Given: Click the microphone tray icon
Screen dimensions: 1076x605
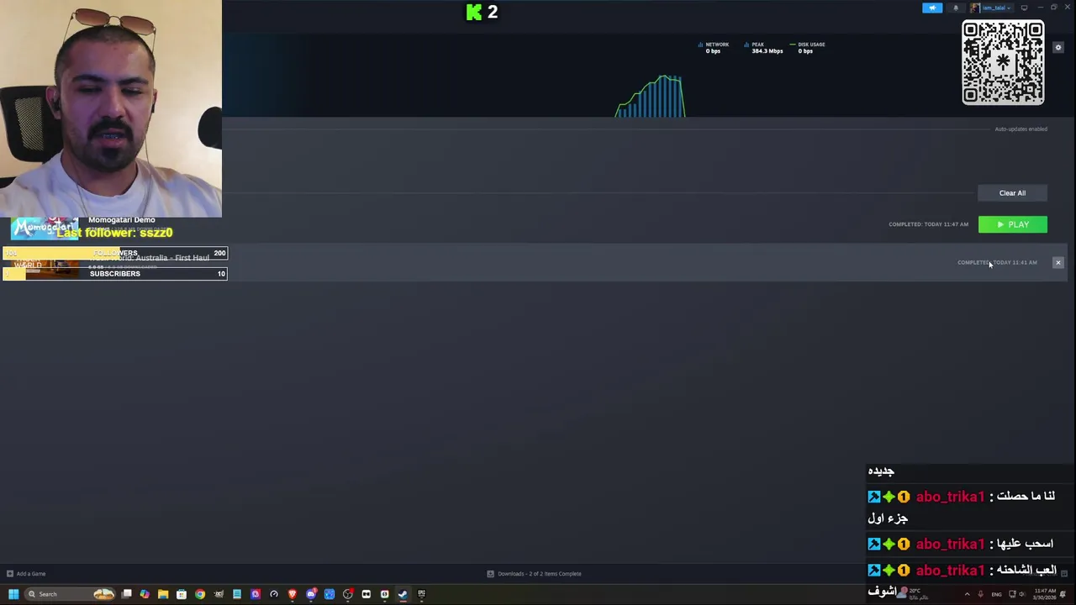Looking at the screenshot, I should (x=981, y=594).
